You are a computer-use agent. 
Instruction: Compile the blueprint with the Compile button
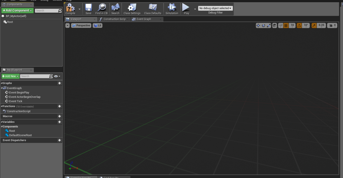coord(70,9)
